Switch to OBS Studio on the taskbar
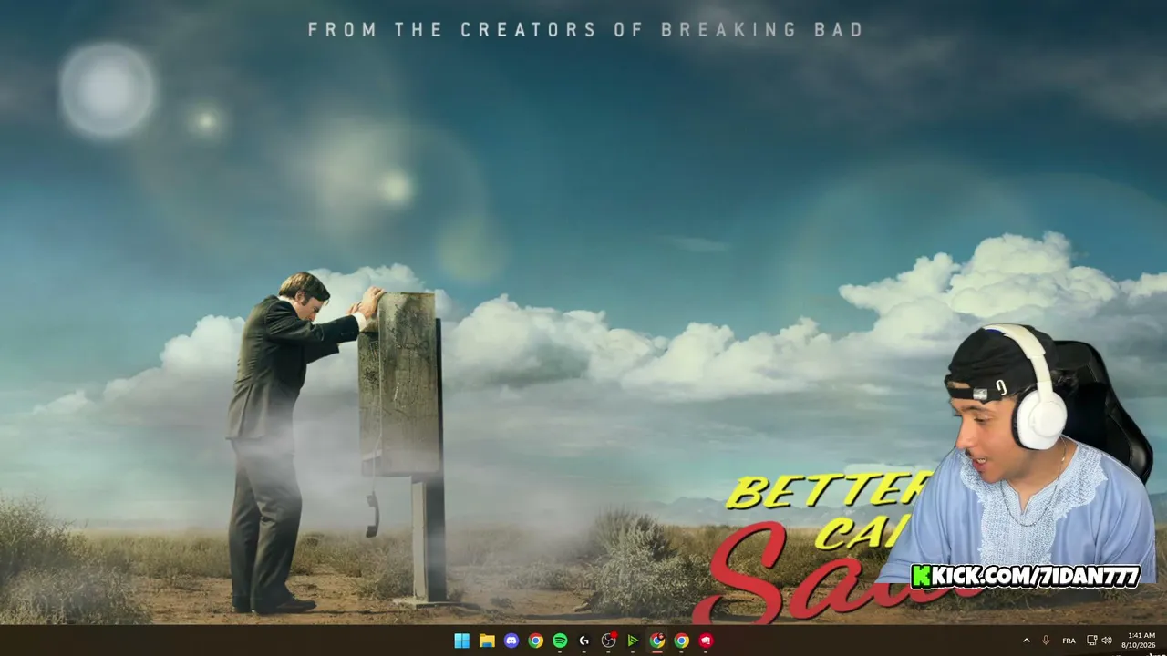1167x656 pixels. pos(609,641)
